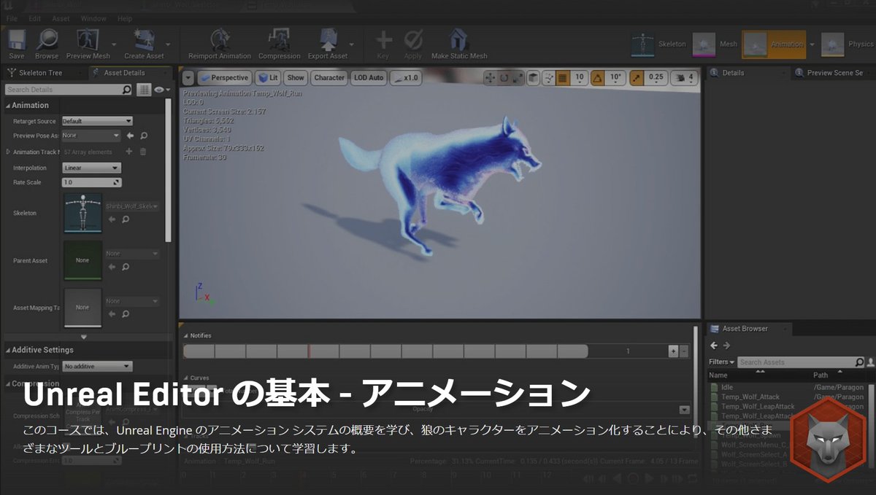
Task: Toggle rotation snapping triangle icon
Action: [597, 77]
